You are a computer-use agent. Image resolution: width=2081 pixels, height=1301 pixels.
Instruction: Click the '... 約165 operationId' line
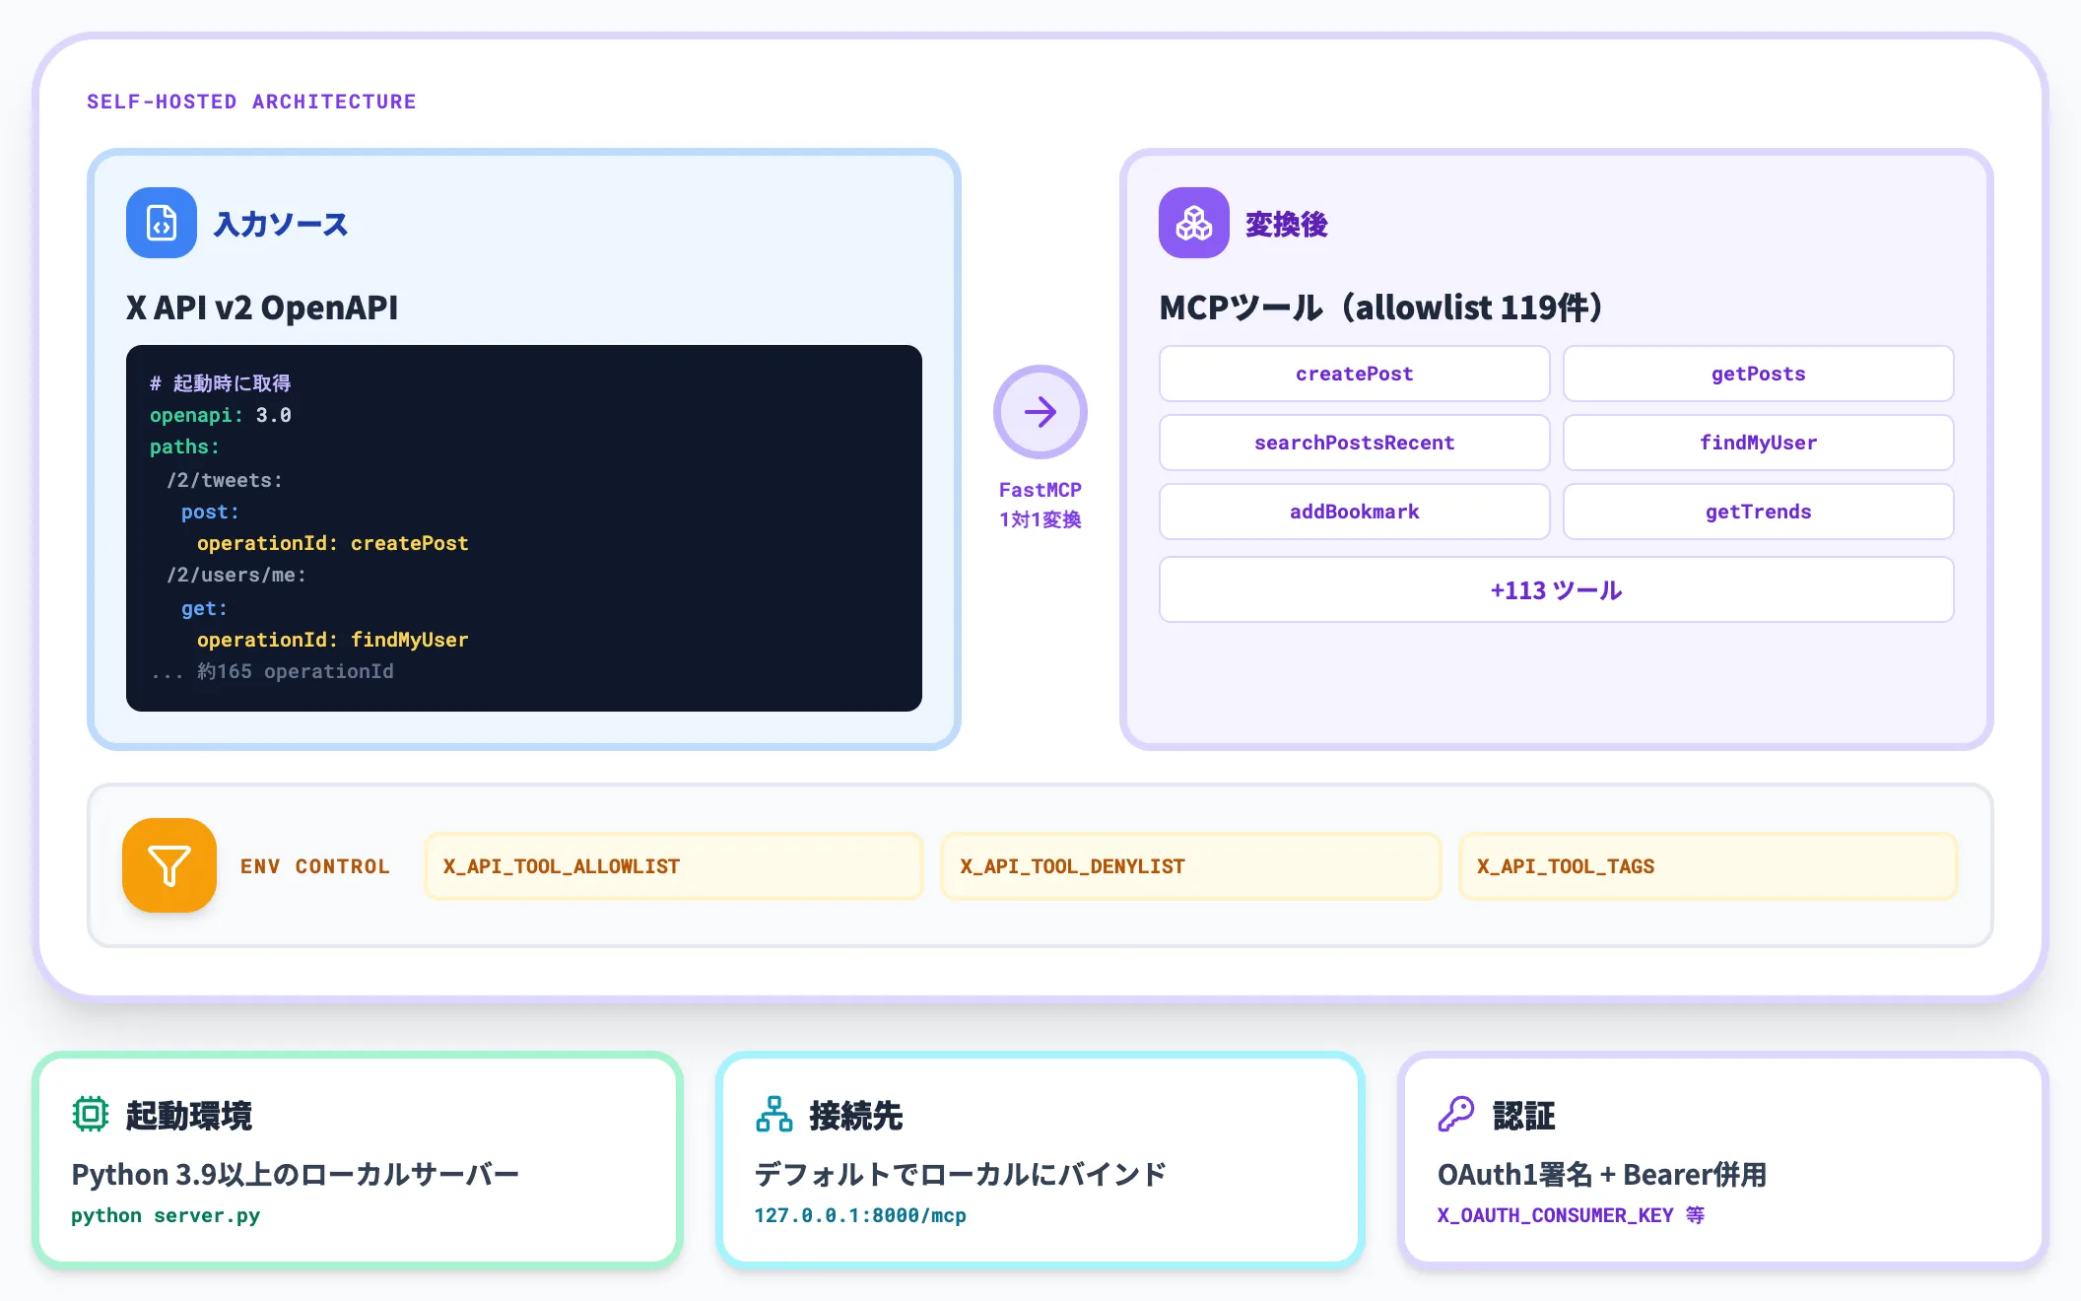[x=272, y=671]
